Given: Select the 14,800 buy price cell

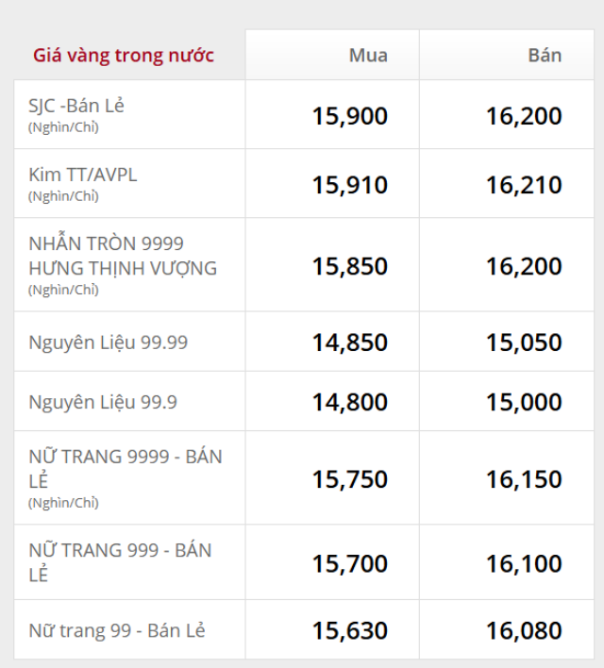Looking at the screenshot, I should [350, 402].
